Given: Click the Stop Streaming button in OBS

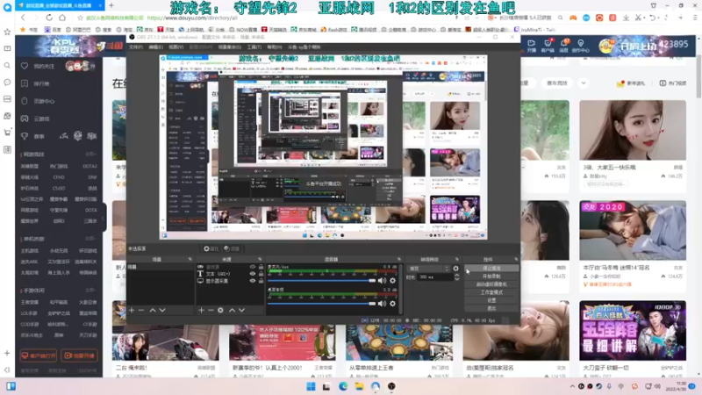Looking at the screenshot, I should point(491,269).
